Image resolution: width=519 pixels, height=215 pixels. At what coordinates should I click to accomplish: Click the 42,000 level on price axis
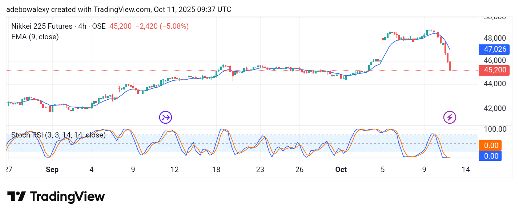click(495, 108)
